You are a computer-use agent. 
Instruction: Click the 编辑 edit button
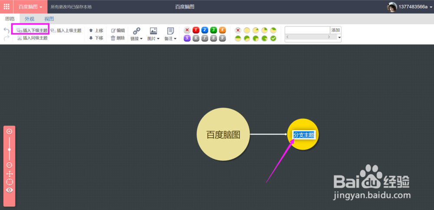118,30
